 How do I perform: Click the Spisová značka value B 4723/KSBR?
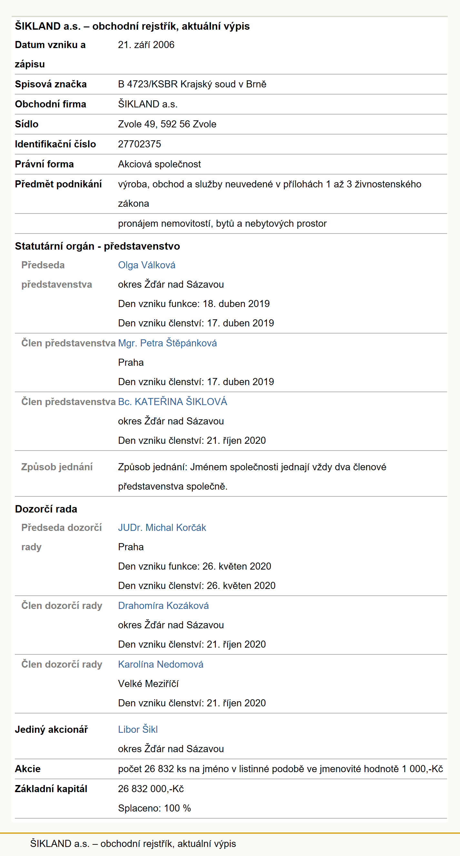192,84
